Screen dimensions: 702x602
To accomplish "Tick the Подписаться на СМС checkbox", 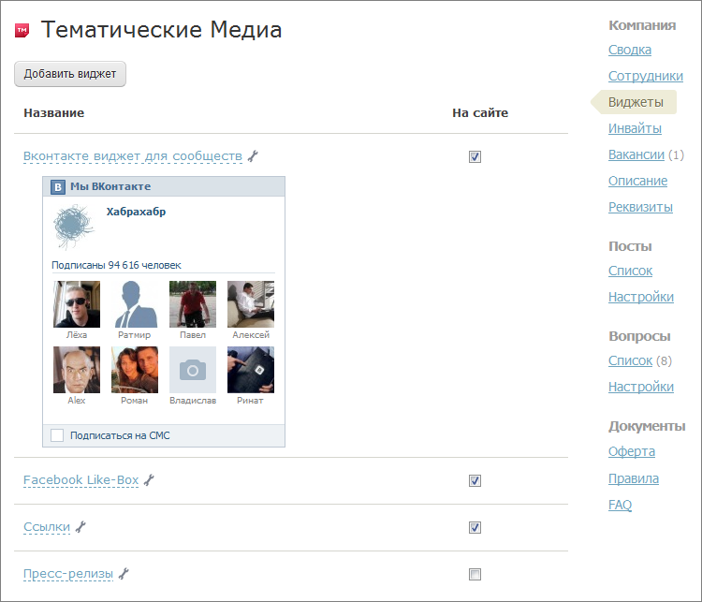I will click(57, 435).
